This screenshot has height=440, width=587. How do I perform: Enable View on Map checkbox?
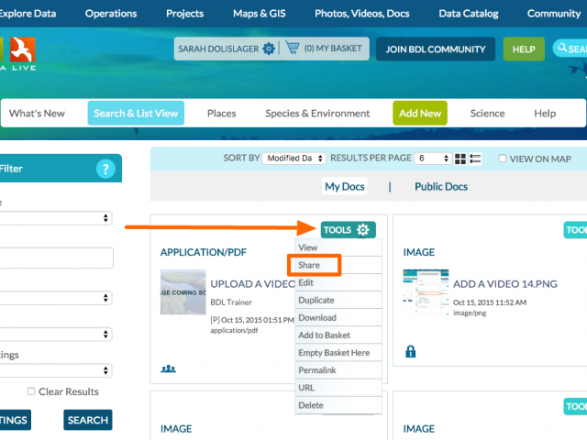pos(503,159)
